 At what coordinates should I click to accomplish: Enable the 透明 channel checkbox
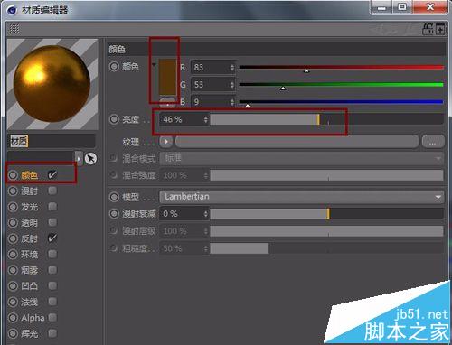click(x=52, y=222)
